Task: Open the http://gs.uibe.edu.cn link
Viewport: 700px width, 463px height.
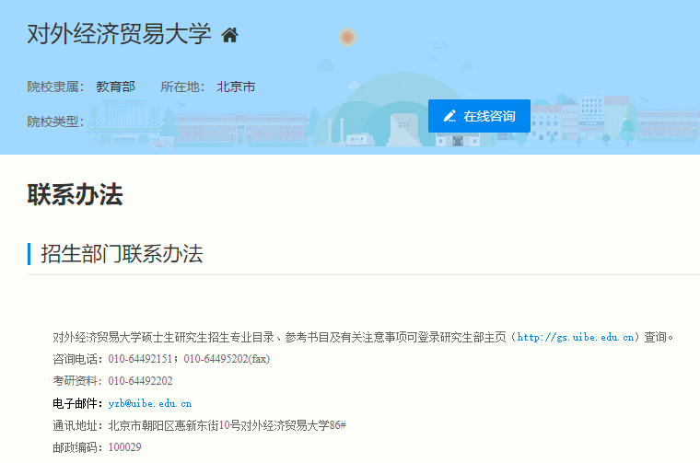Action: point(576,337)
